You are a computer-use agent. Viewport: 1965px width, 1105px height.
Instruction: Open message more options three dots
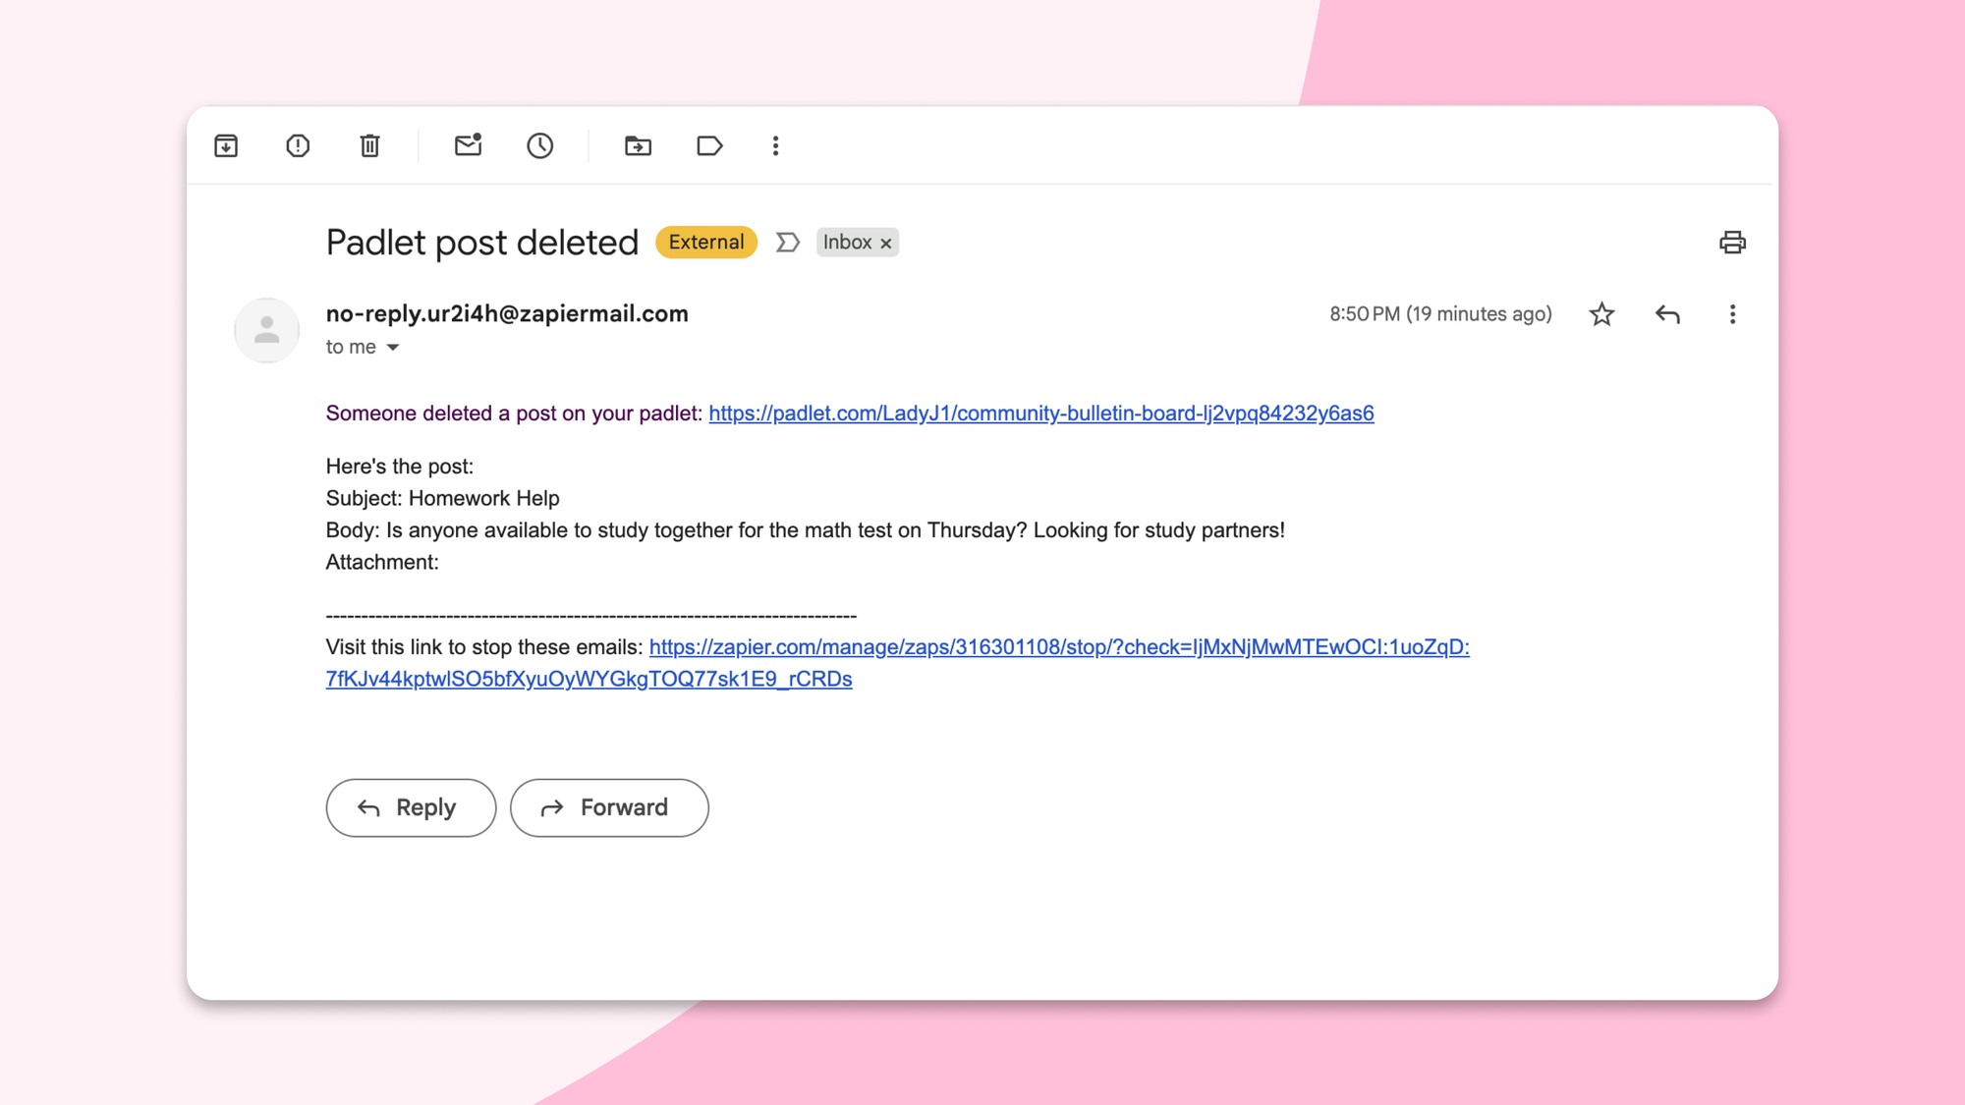coord(1732,314)
